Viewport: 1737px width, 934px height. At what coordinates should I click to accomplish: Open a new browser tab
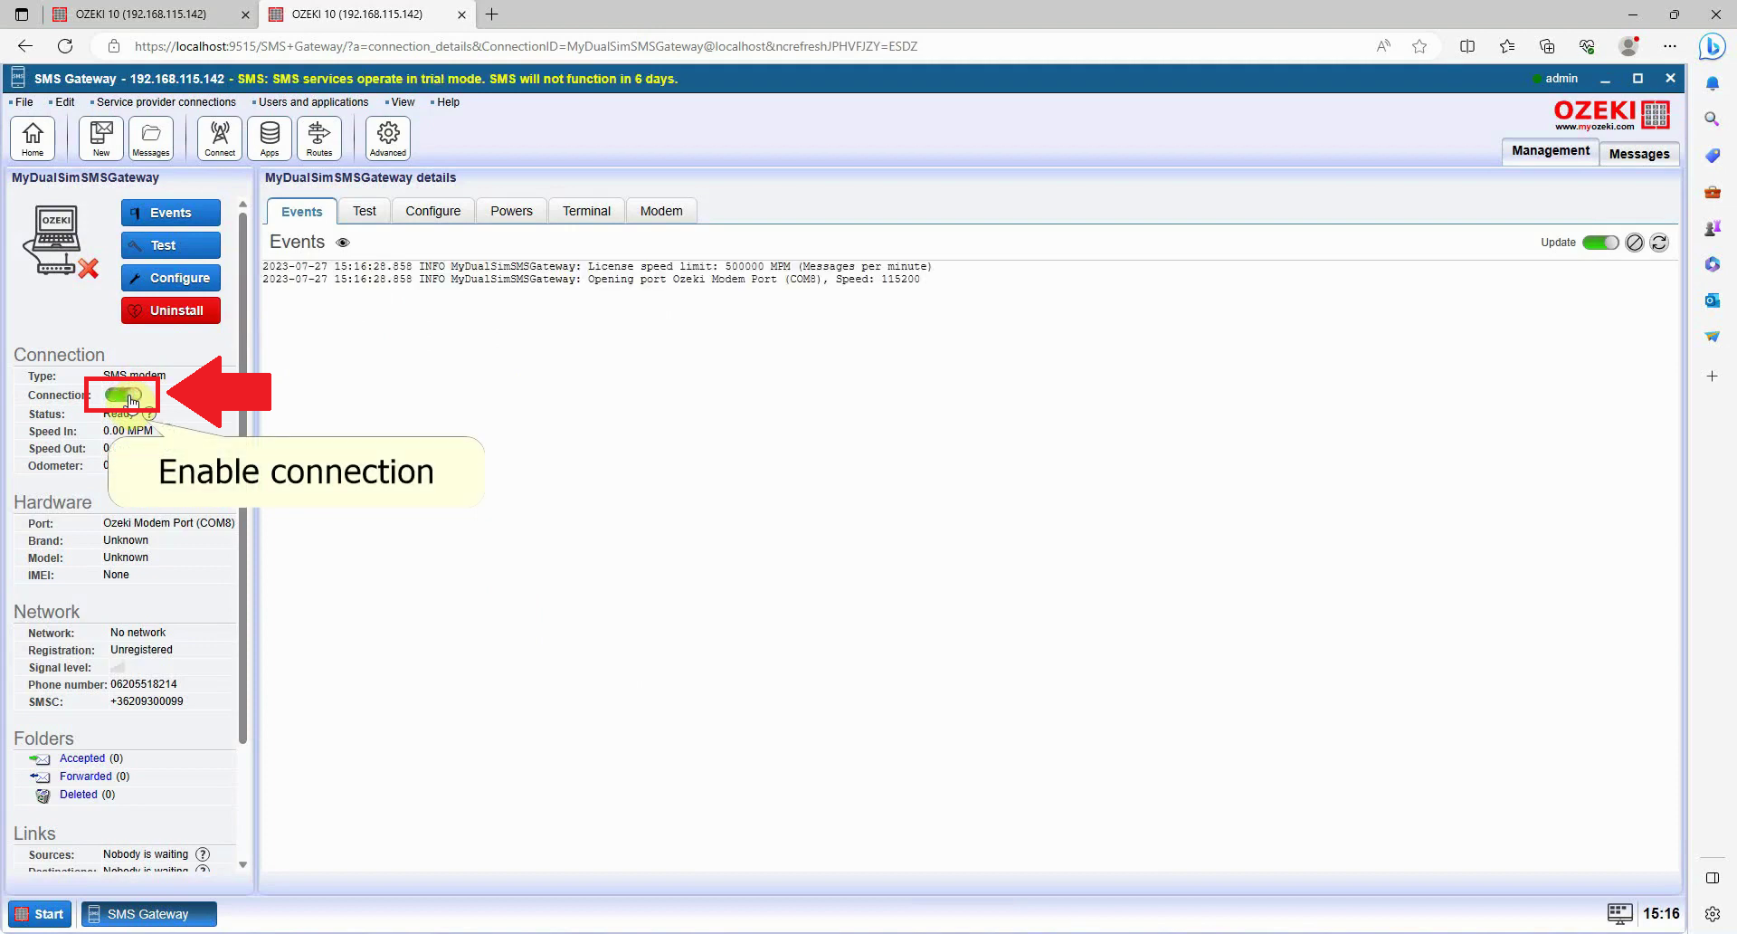(491, 14)
